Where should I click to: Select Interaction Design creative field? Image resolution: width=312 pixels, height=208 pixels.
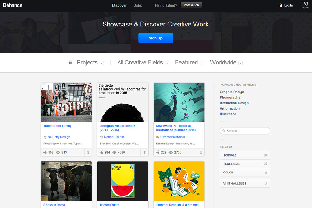pyautogui.click(x=234, y=103)
